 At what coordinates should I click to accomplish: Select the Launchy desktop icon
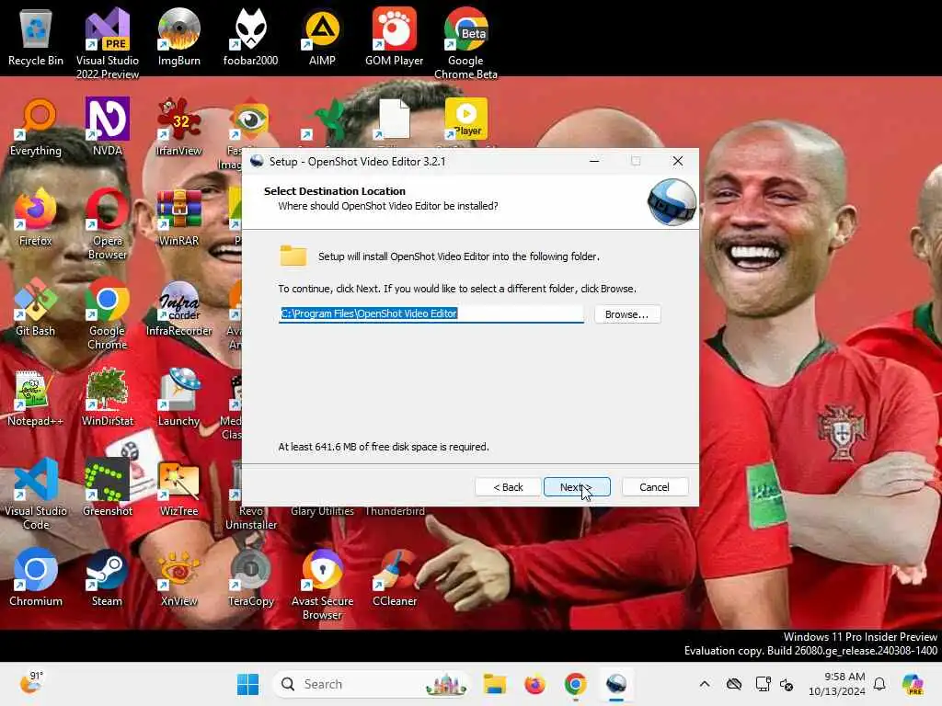pyautogui.click(x=179, y=397)
